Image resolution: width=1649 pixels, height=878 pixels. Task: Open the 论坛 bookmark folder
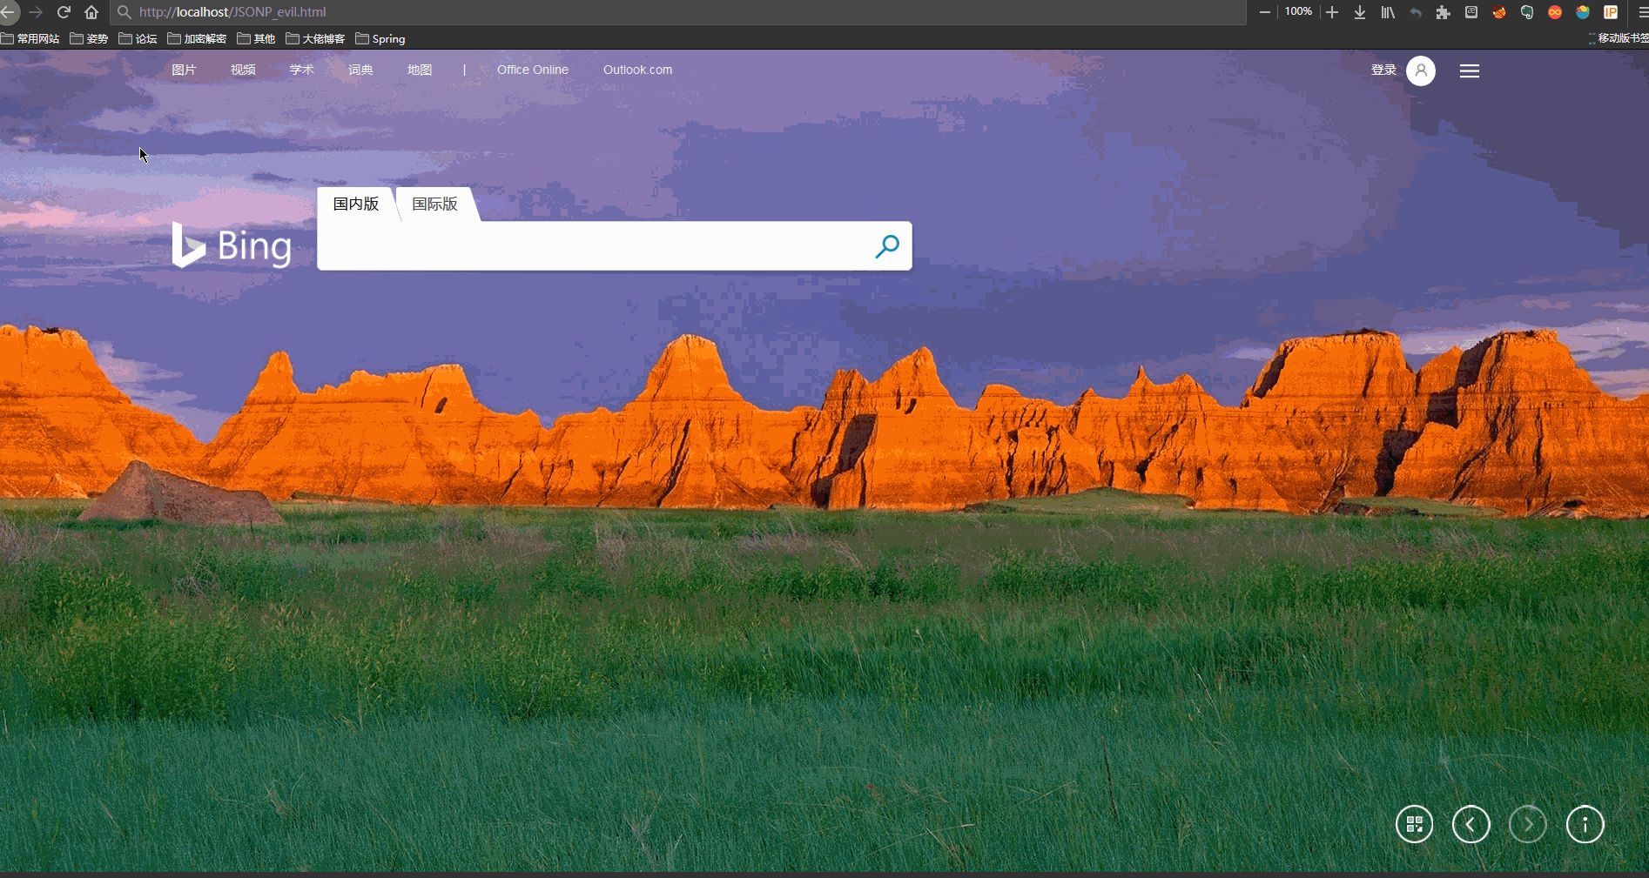pyautogui.click(x=138, y=38)
